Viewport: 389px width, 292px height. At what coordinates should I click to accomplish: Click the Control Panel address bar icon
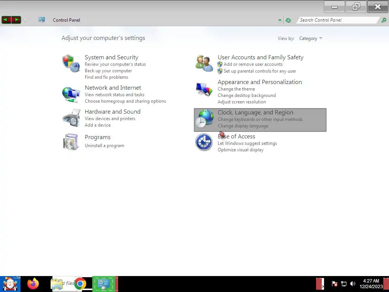42,20
